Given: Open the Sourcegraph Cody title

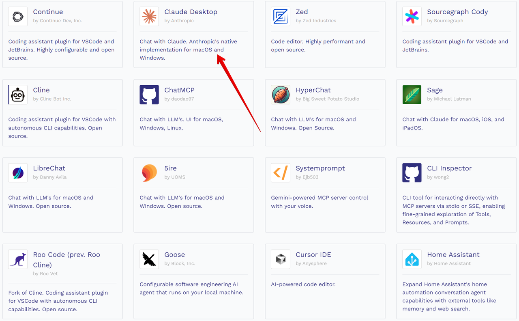Looking at the screenshot, I should tap(457, 12).
